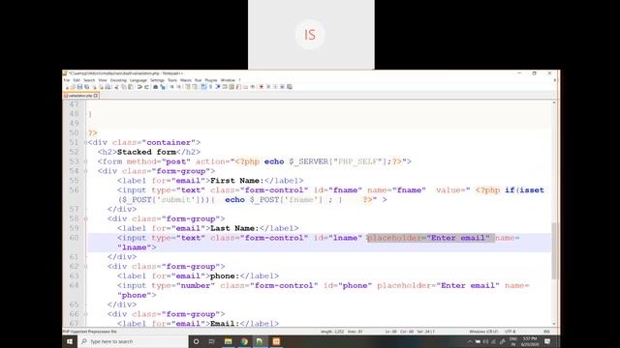Toggle the INS insert mode indicator
The width and height of the screenshot is (620, 348).
[546, 332]
